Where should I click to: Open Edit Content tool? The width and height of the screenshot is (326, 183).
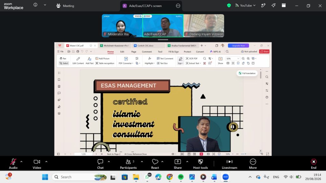(x=78, y=61)
